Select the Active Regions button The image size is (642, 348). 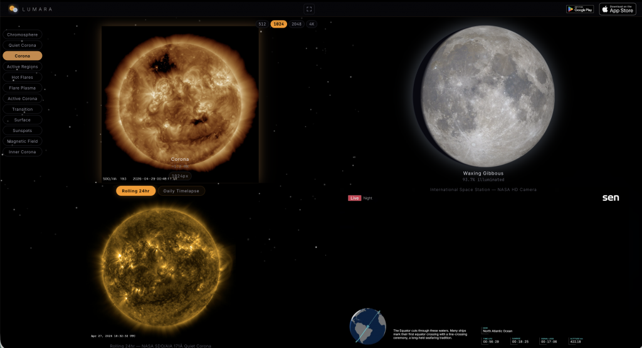click(x=23, y=66)
